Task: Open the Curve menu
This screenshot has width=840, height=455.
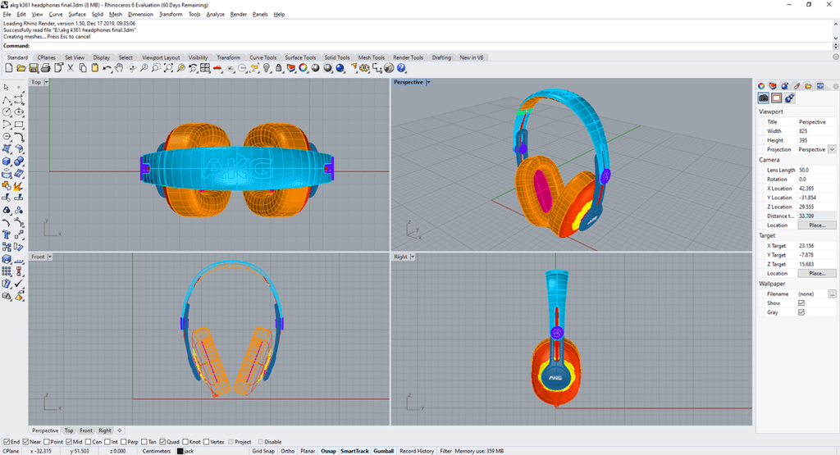Action: (x=56, y=15)
